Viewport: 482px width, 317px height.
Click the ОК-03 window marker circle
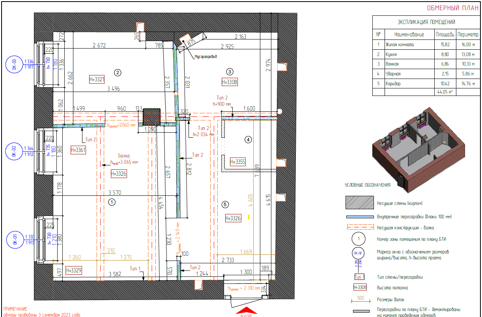pos(14,64)
